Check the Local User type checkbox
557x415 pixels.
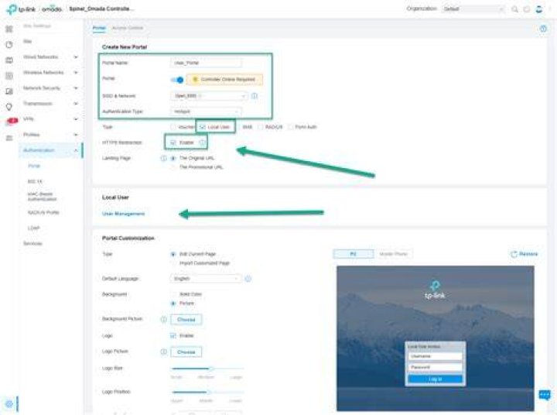[x=203, y=127]
